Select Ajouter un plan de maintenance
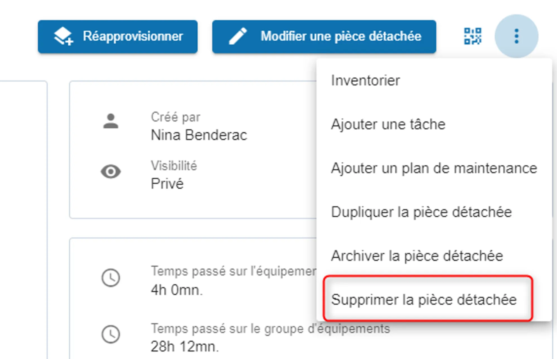 (434, 168)
